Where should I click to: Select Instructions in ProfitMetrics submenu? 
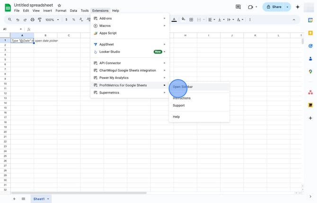[199, 98]
